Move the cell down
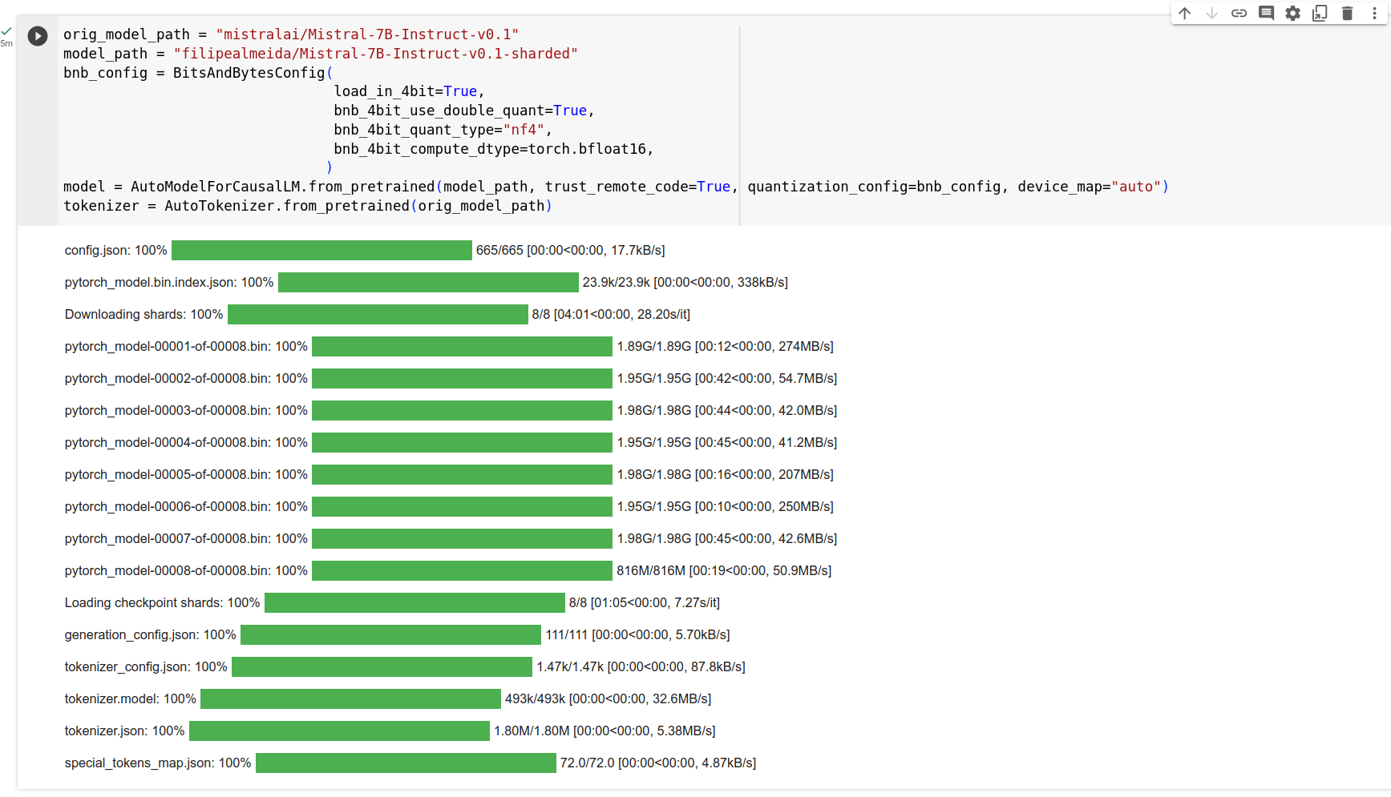 click(1212, 13)
